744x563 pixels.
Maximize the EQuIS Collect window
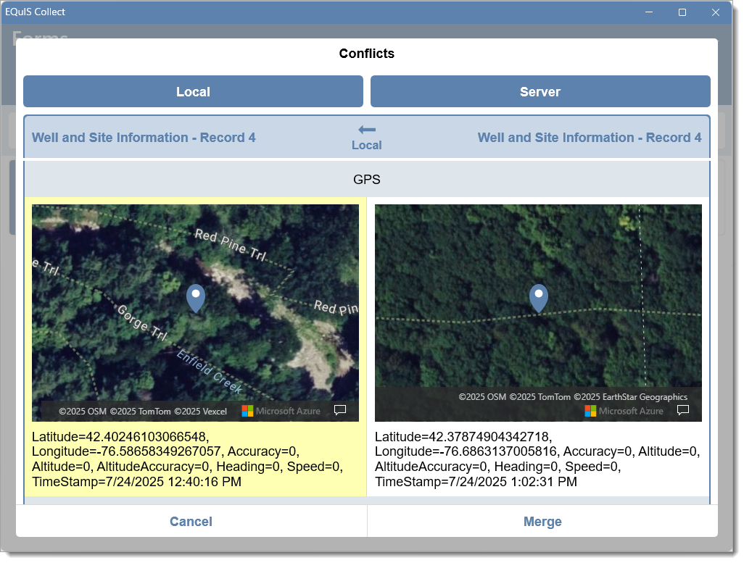682,12
